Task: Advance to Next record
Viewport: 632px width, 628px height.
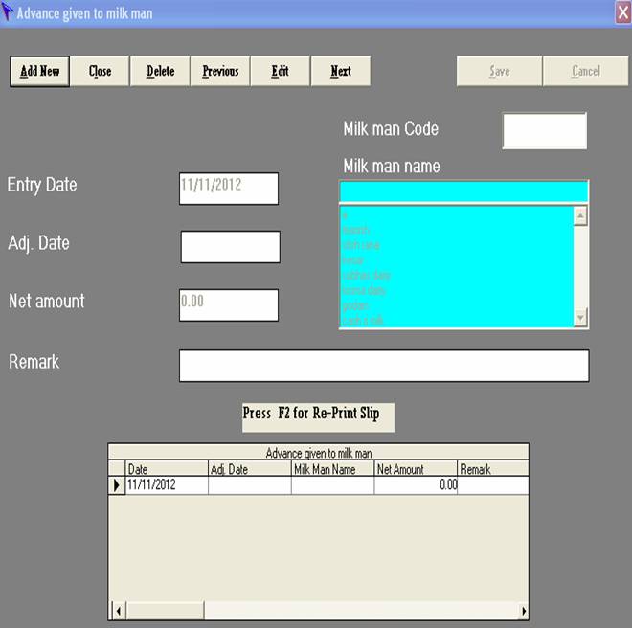Action: 340,71
